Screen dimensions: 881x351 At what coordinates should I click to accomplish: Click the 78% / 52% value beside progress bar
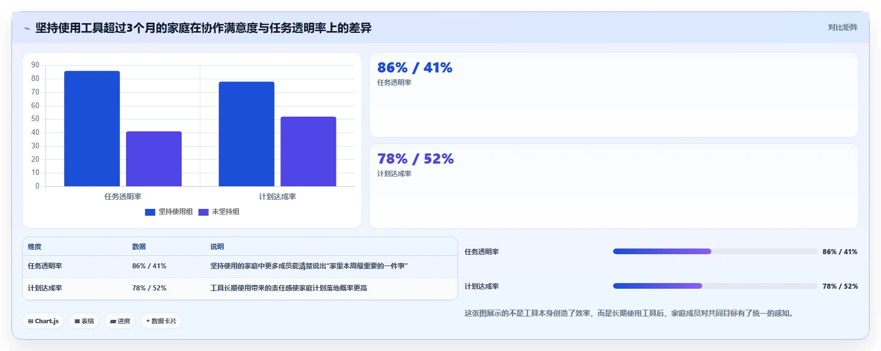840,286
